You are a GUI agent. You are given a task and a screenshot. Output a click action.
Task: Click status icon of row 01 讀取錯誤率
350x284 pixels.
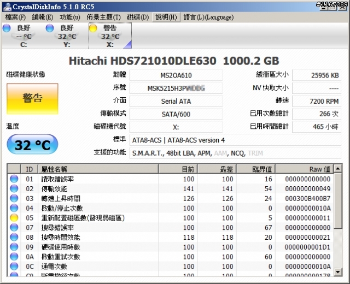coord(14,179)
